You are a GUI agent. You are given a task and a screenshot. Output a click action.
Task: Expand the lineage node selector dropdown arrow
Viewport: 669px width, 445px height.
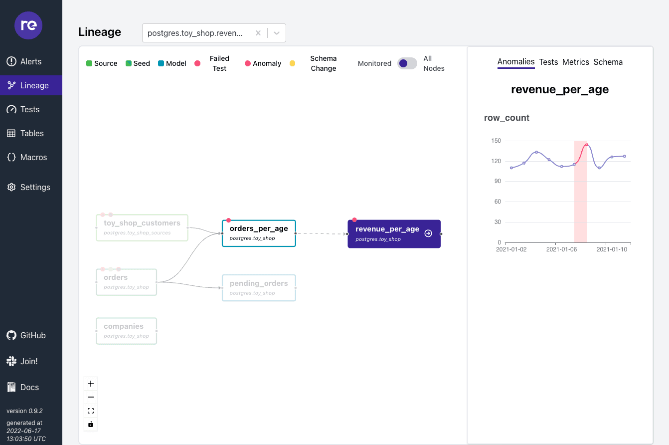click(x=277, y=33)
